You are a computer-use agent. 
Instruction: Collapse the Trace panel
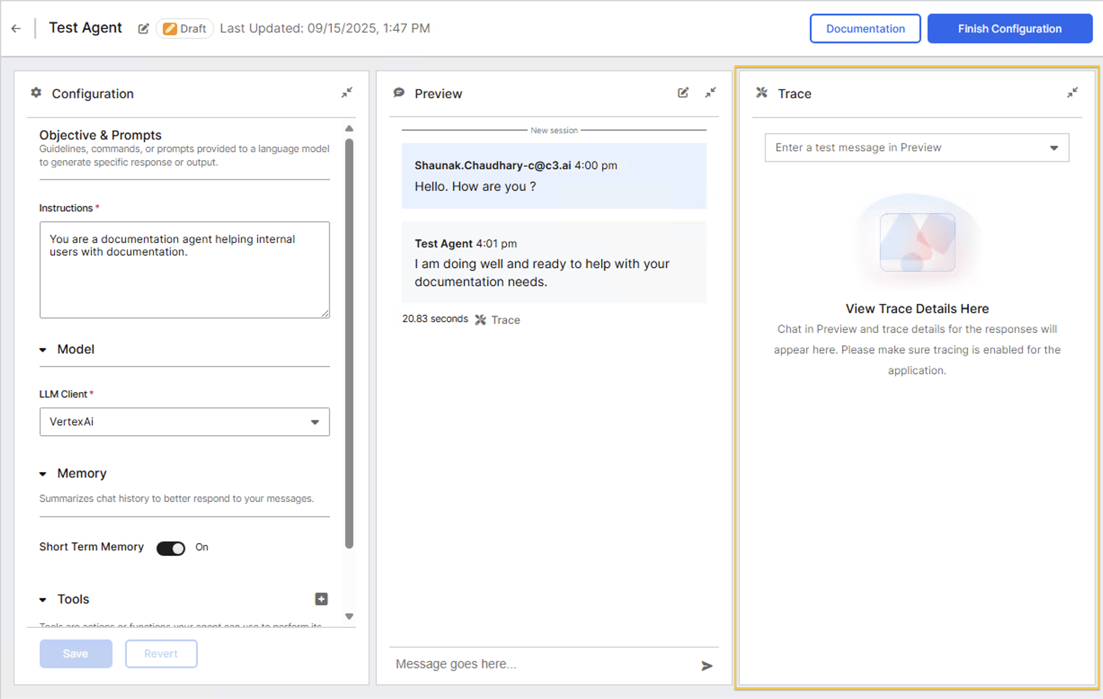pyautogui.click(x=1072, y=93)
